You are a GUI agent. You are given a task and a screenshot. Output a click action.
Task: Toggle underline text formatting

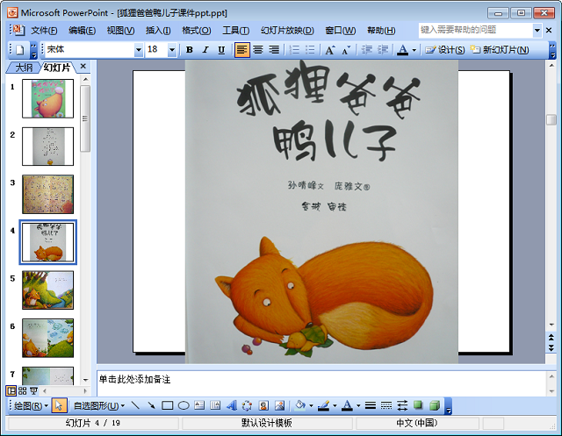(x=221, y=50)
